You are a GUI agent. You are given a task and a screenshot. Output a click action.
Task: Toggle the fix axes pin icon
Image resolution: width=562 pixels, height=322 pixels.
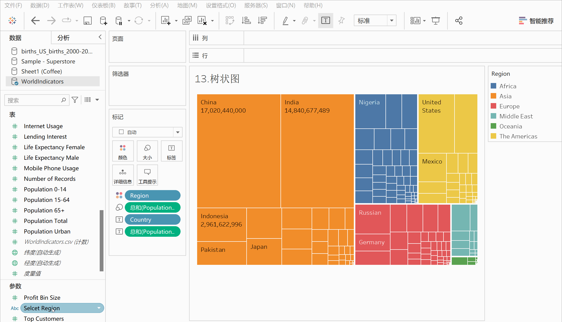tap(341, 21)
